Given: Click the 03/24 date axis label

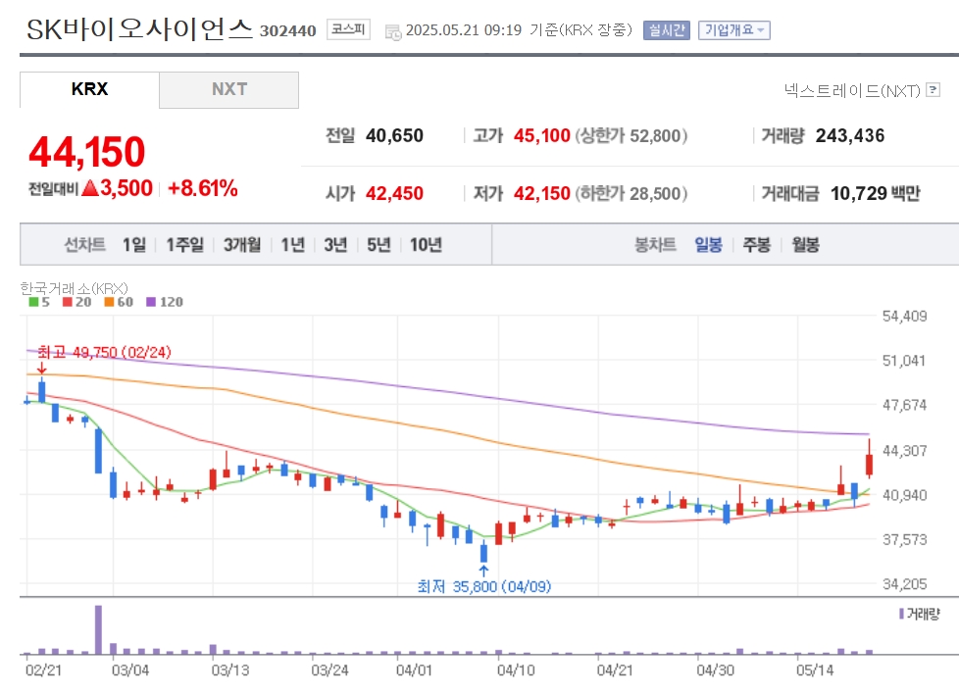Looking at the screenshot, I should 329,670.
